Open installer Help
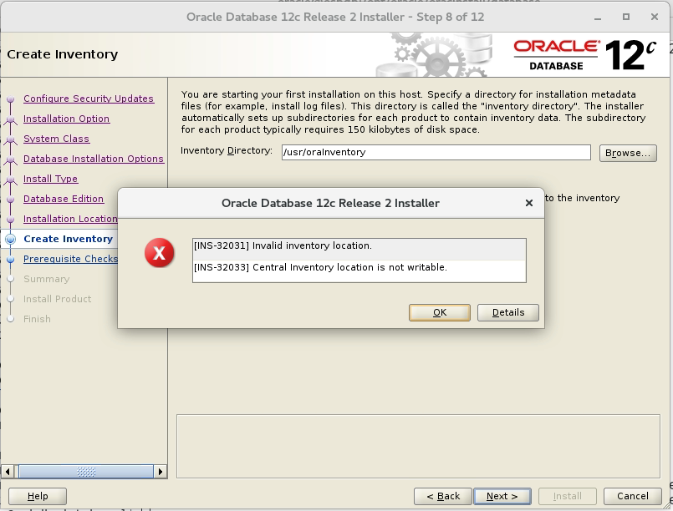This screenshot has height=511, width=673. coord(38,497)
